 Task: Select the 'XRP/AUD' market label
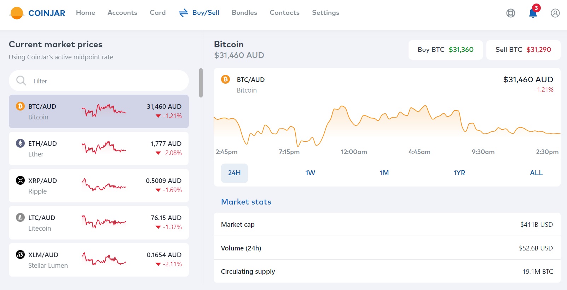42,180
